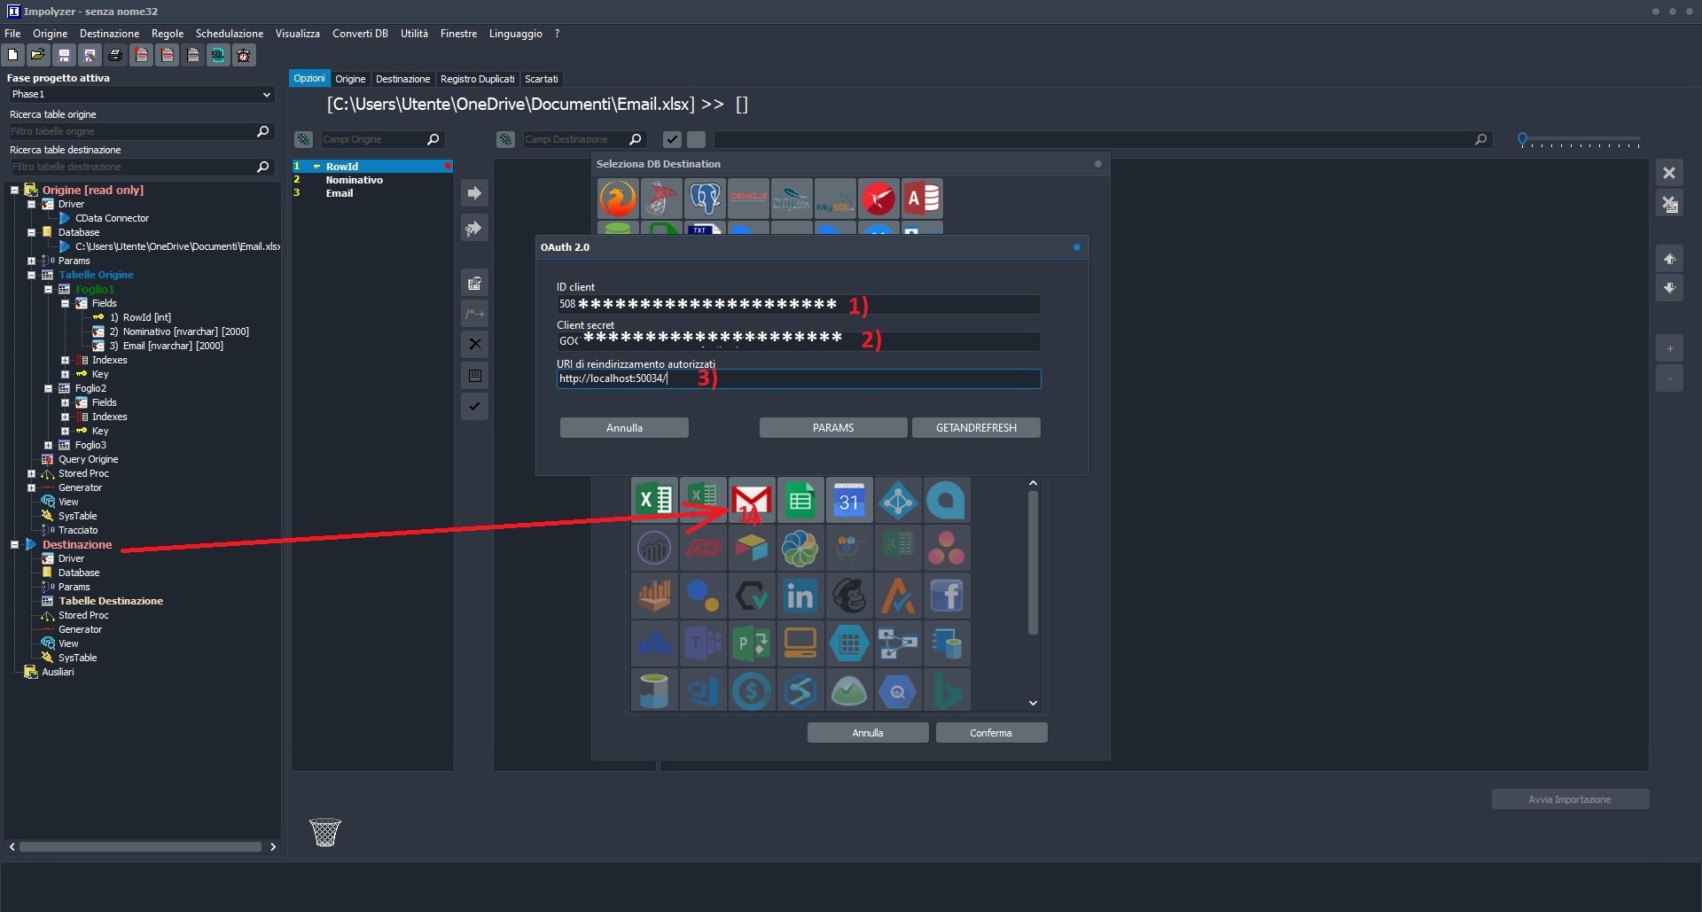Collapse the Tabelle Origine tree node
Screen dimensions: 1702x912
[x=31, y=275]
